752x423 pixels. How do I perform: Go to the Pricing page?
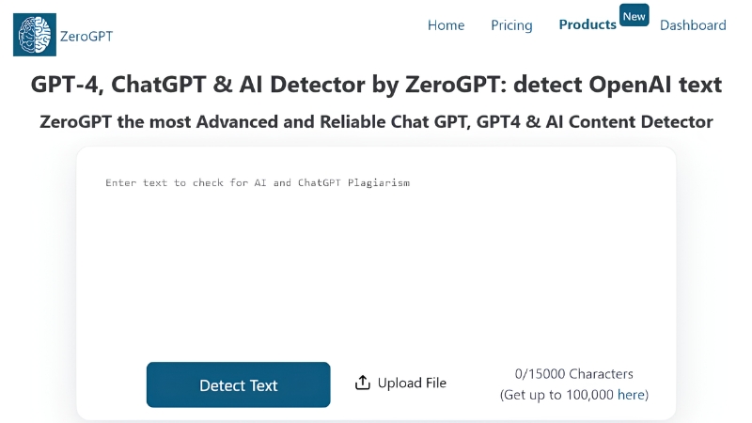[x=511, y=25]
